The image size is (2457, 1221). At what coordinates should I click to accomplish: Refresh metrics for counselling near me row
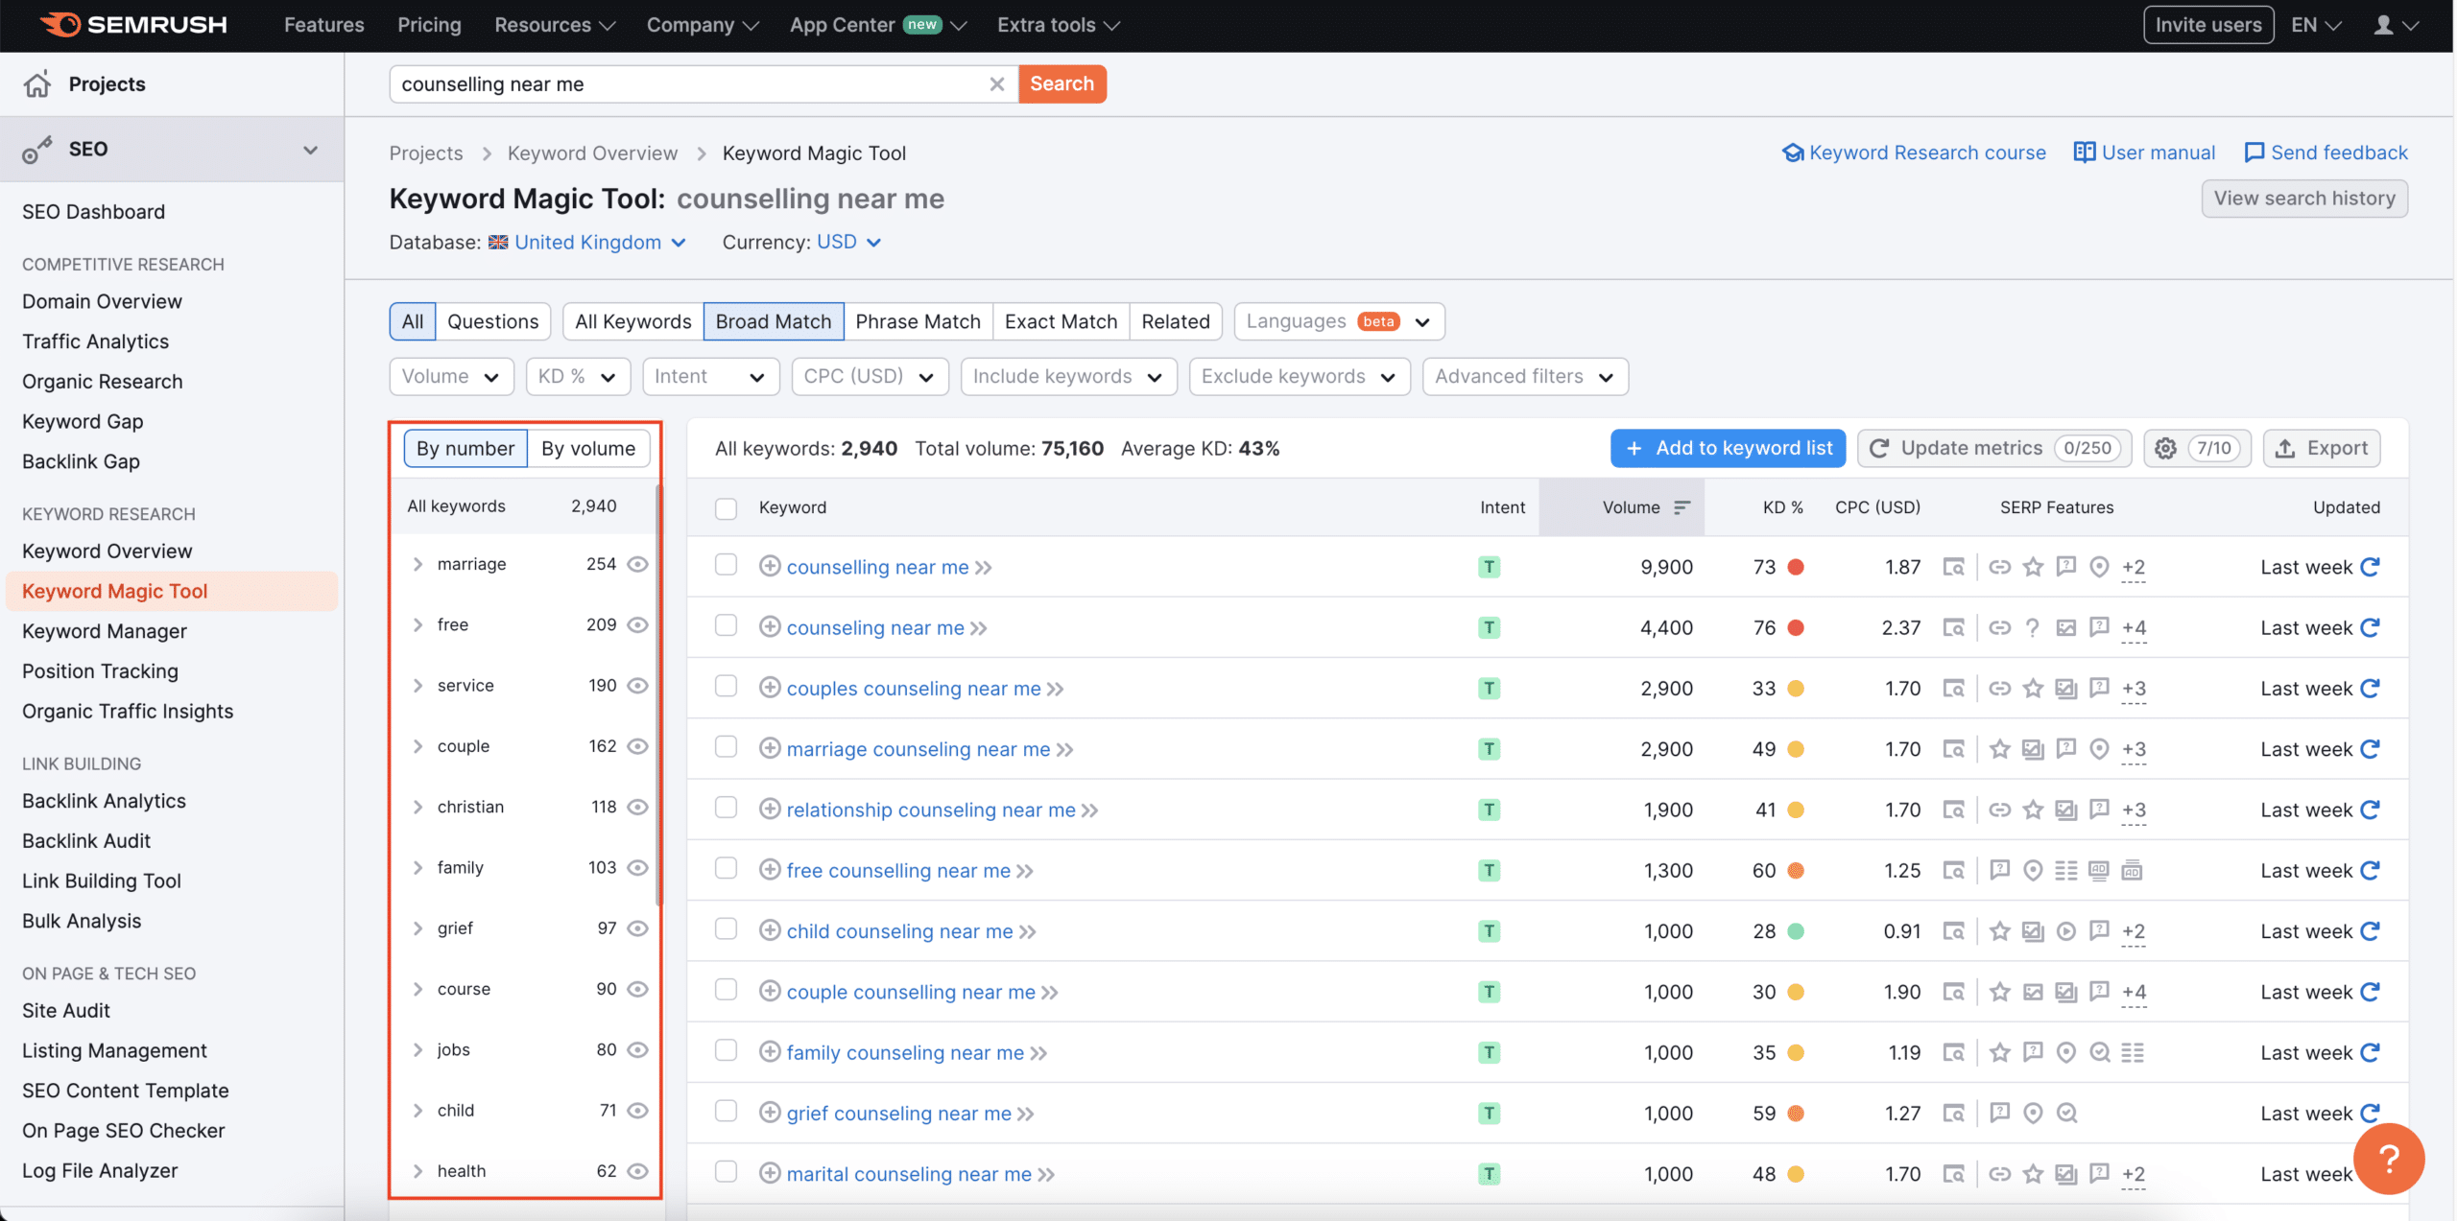coord(2370,567)
